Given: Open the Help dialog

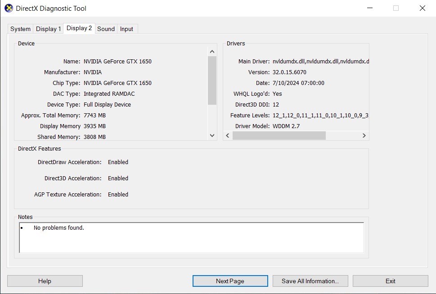Looking at the screenshot, I should [x=45, y=281].
